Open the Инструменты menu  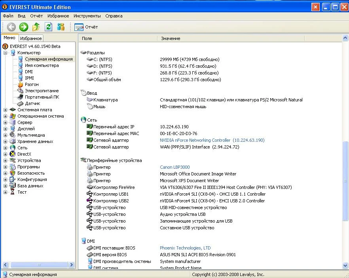click(87, 16)
